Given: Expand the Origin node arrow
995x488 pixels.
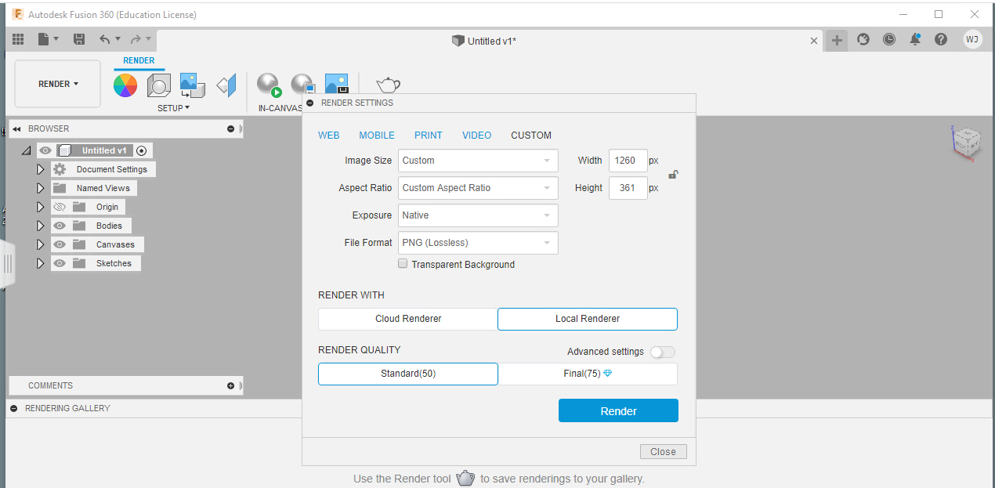Looking at the screenshot, I should point(41,207).
